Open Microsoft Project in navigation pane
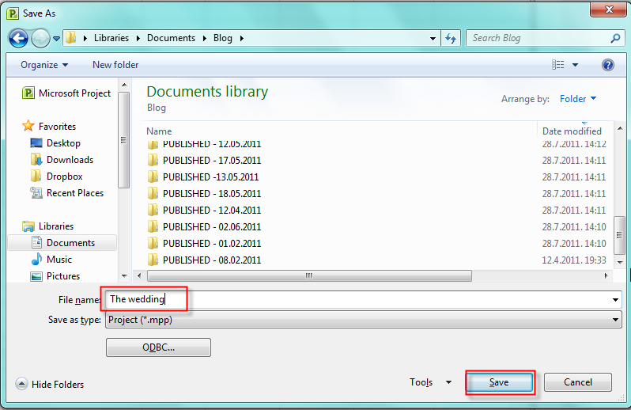The image size is (631, 410). tap(74, 93)
